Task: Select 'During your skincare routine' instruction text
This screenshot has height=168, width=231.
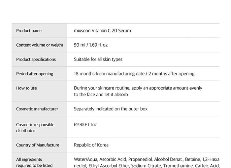Action: pos(138,91)
